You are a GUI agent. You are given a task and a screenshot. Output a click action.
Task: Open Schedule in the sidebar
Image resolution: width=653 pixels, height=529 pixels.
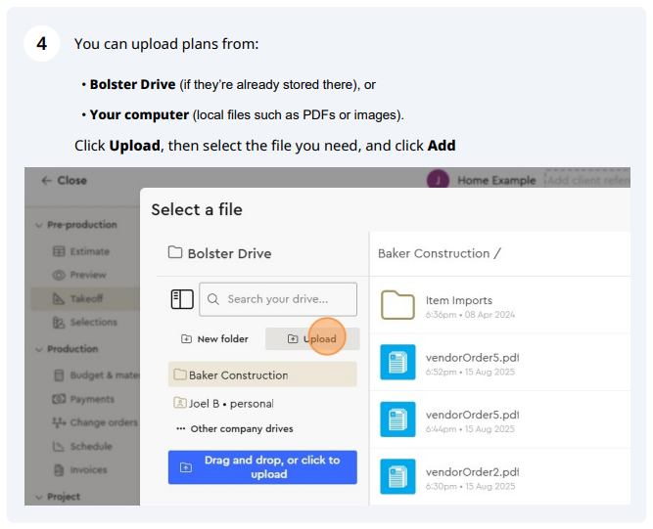pyautogui.click(x=82, y=446)
